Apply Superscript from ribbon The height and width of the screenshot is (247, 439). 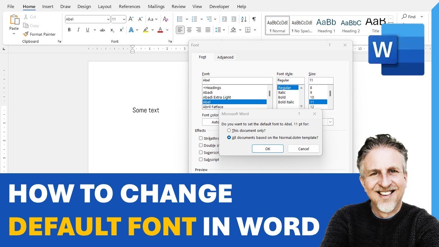point(121,30)
